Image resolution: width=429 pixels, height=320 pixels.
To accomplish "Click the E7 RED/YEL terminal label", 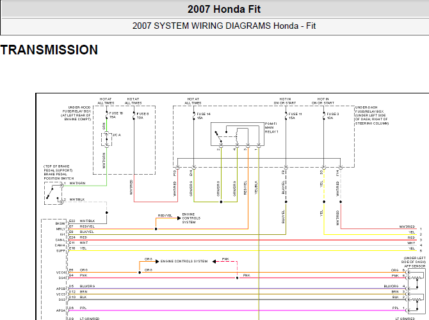I will coord(82,227).
